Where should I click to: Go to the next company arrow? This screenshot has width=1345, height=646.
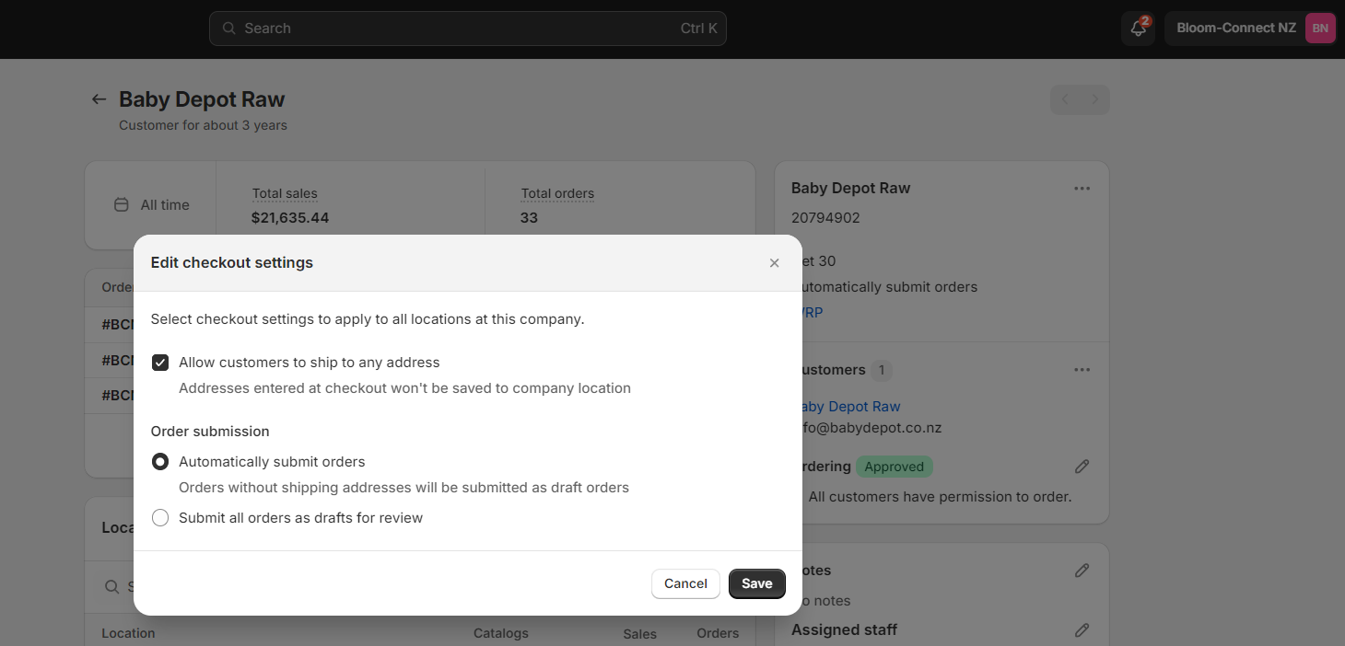1094,99
